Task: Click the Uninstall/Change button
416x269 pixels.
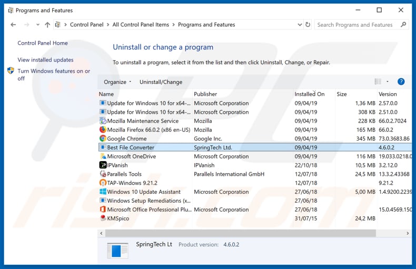Action: point(161,82)
